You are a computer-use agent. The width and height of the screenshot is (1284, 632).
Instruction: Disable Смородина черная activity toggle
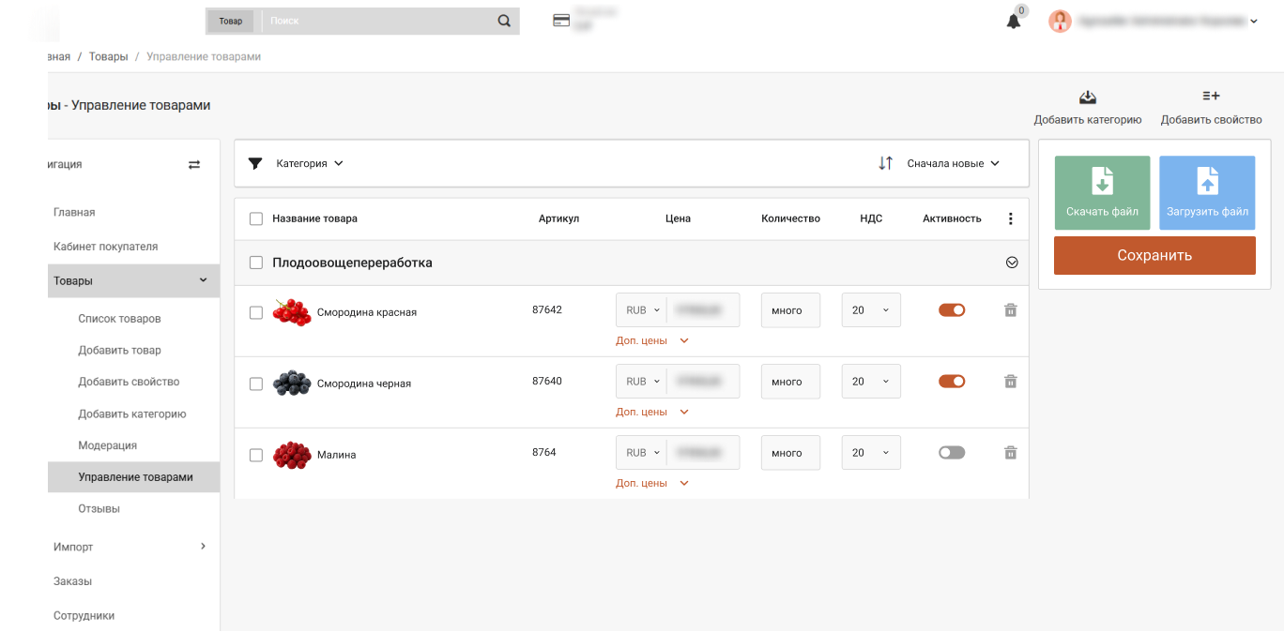951,382
